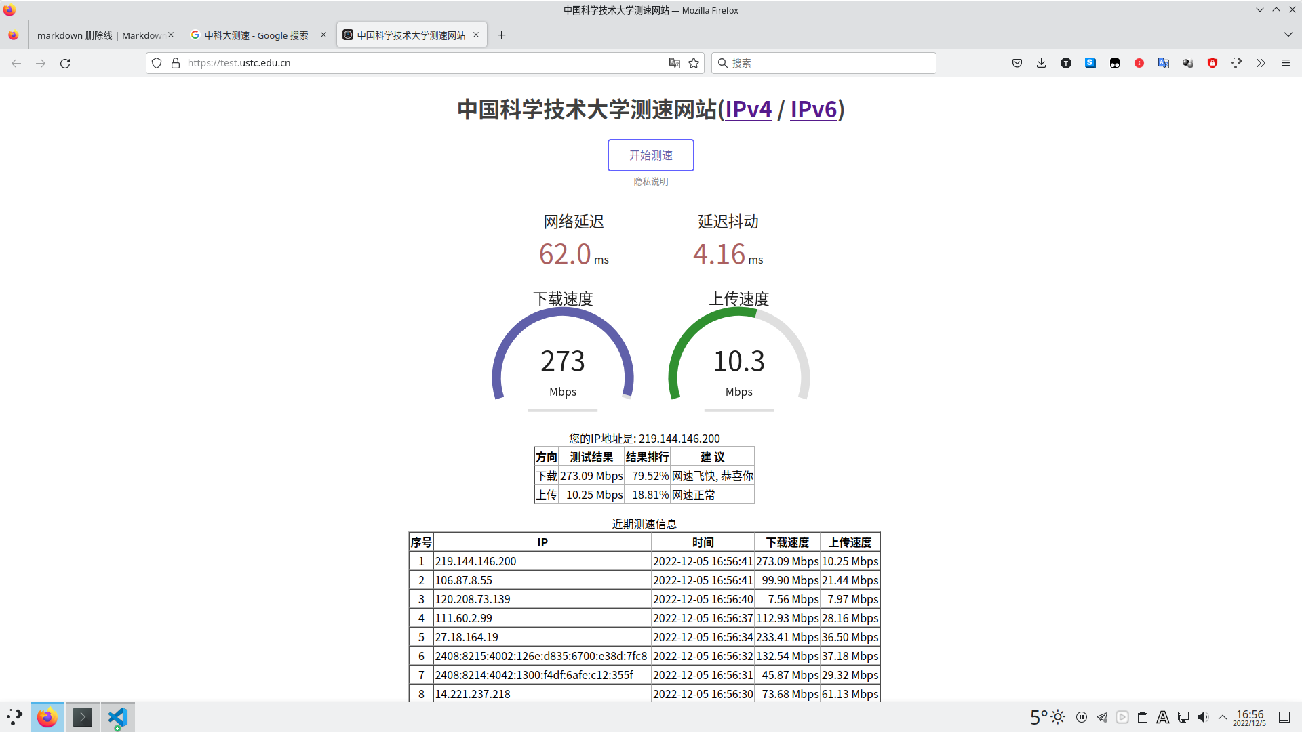This screenshot has width=1302, height=732.
Task: Click the 233.41 Mbps download cell
Action: 788,637
